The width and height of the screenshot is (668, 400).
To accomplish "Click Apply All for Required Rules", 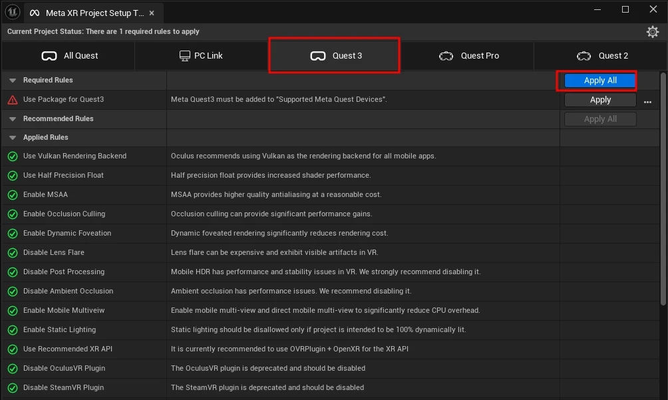I will pos(600,81).
